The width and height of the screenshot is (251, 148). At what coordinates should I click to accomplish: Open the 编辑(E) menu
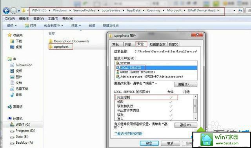[x=24, y=19]
